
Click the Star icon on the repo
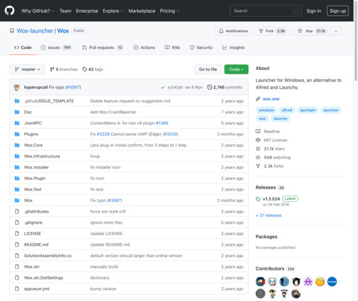300,31
